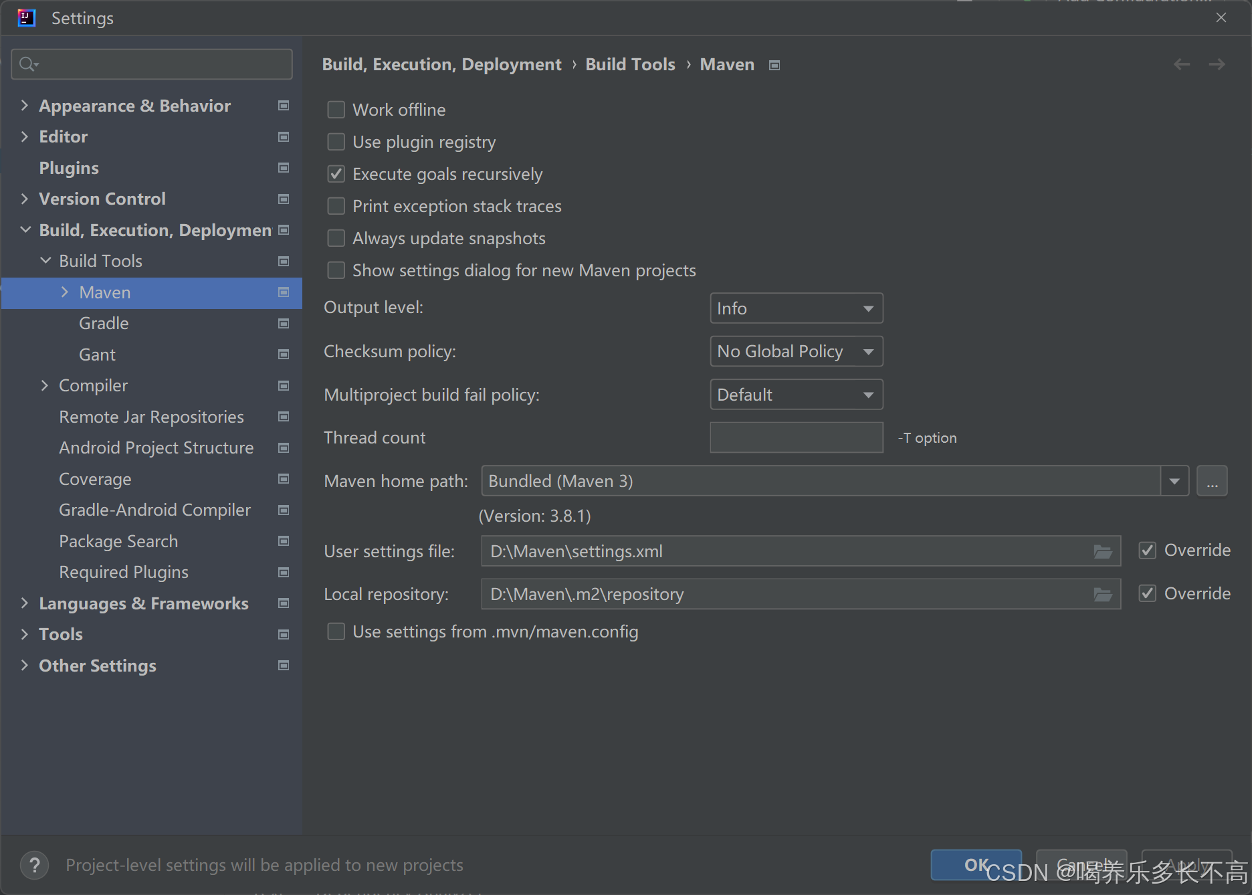The image size is (1252, 895).
Task: Enable Always update snapshots
Action: click(336, 238)
